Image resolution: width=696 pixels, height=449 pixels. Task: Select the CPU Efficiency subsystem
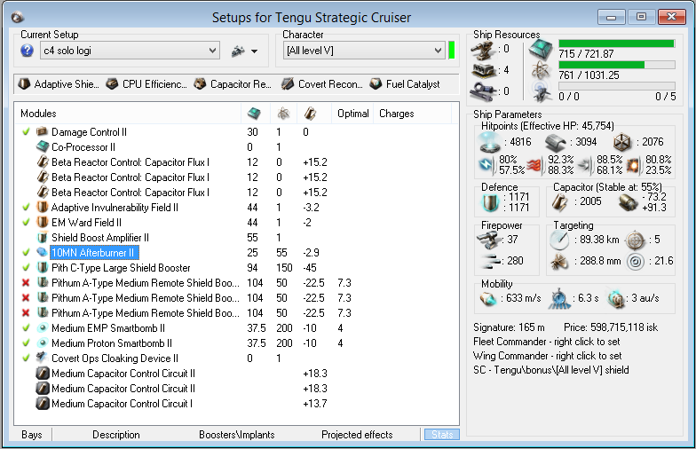(146, 83)
